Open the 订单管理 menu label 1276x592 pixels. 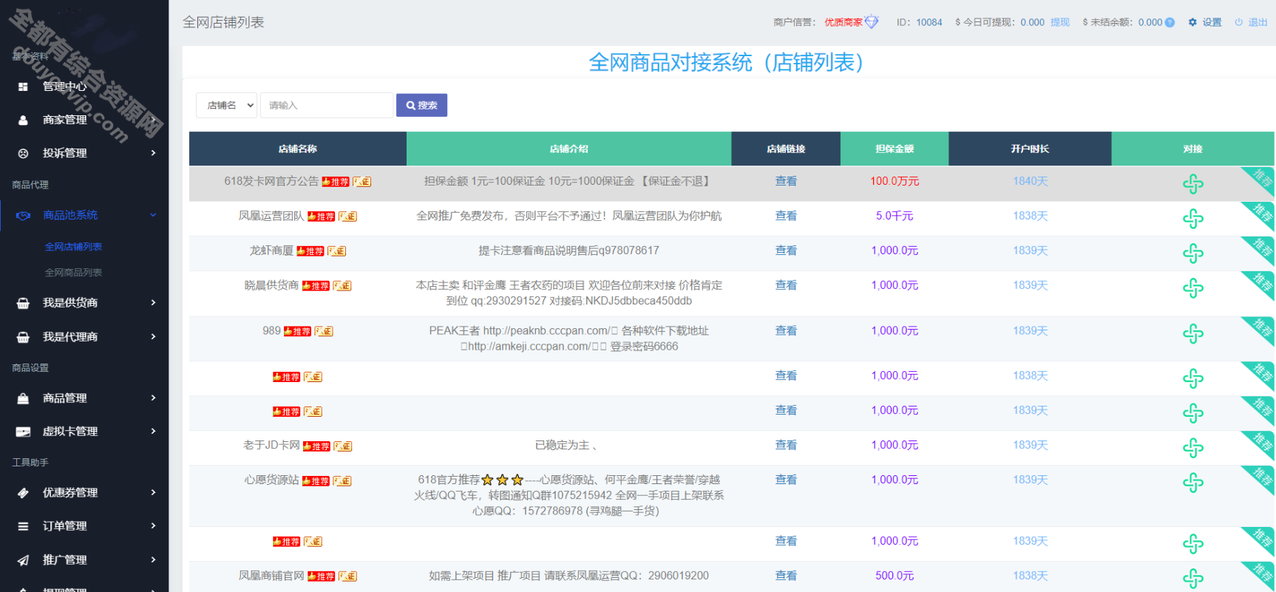click(64, 526)
